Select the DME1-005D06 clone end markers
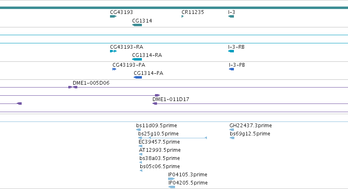The height and width of the screenshot is (189, 348). [73, 87]
